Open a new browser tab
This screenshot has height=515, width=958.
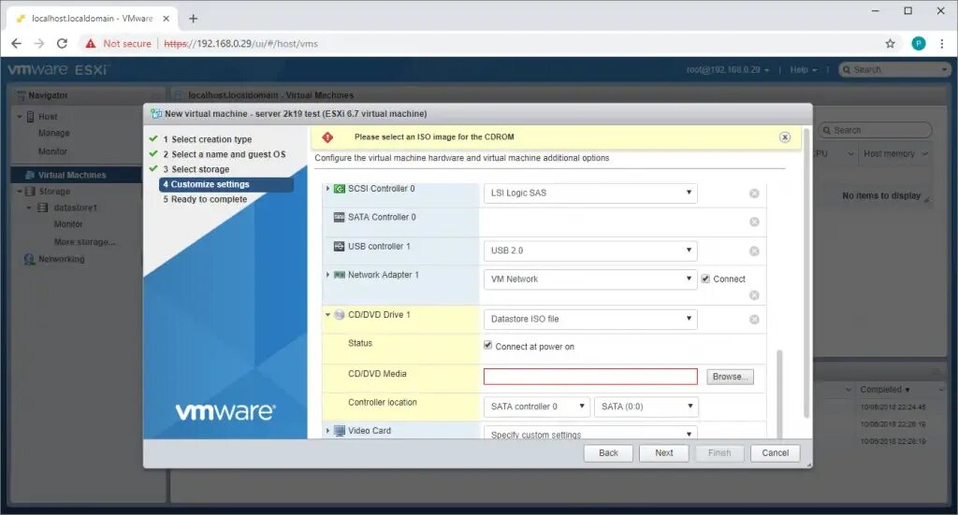pos(193,19)
